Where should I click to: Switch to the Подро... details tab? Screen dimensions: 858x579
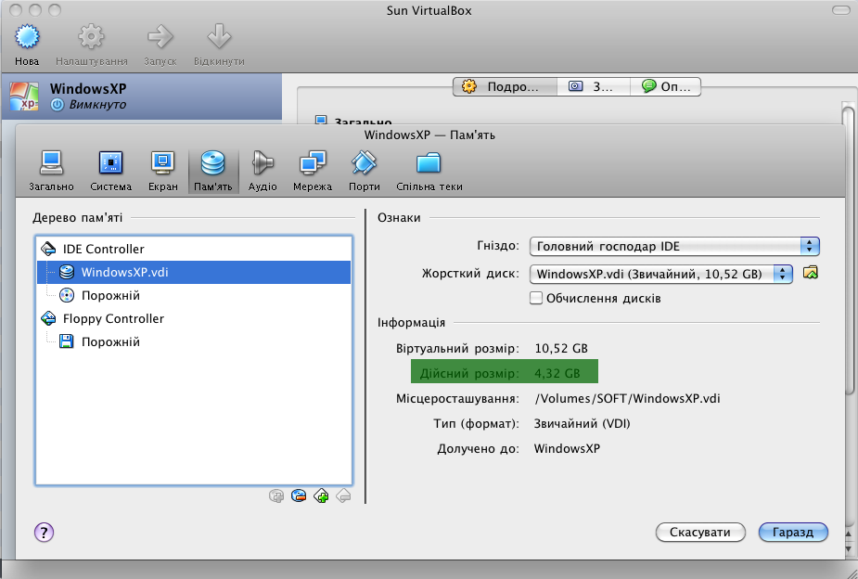point(505,86)
